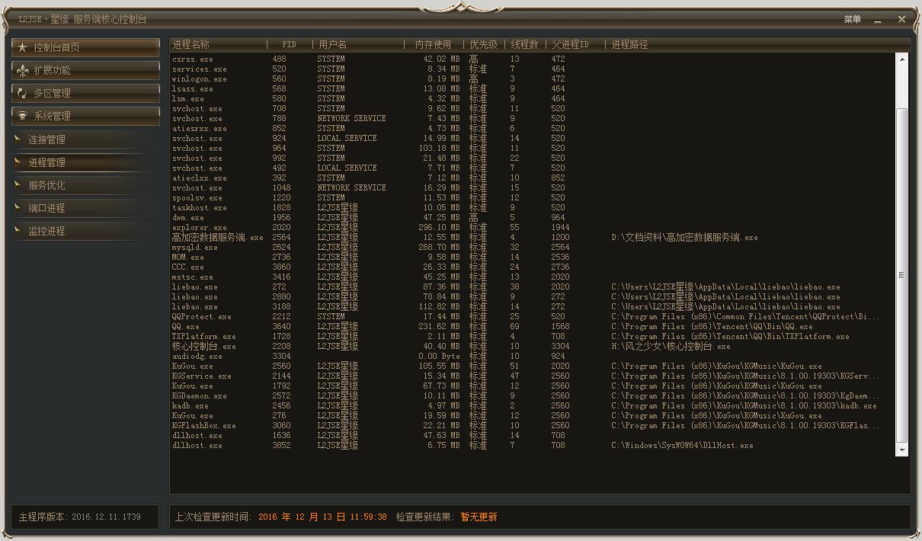Select the liebao.exe row with PID 2880

[531, 296]
